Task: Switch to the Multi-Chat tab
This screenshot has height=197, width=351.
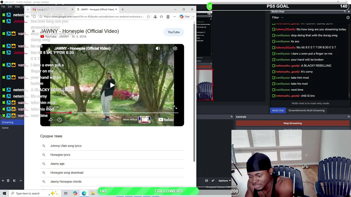Action: 278,111
